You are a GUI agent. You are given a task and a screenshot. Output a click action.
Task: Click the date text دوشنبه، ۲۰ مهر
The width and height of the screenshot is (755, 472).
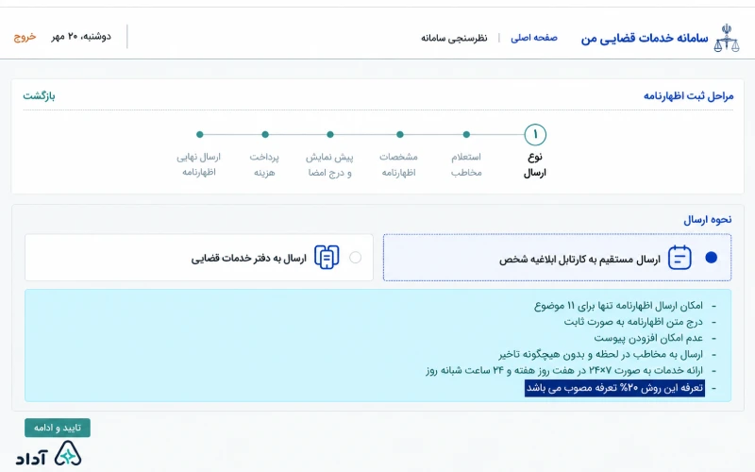click(x=81, y=37)
